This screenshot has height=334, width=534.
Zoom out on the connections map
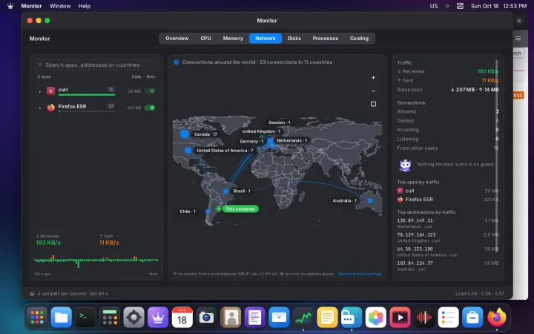[373, 91]
